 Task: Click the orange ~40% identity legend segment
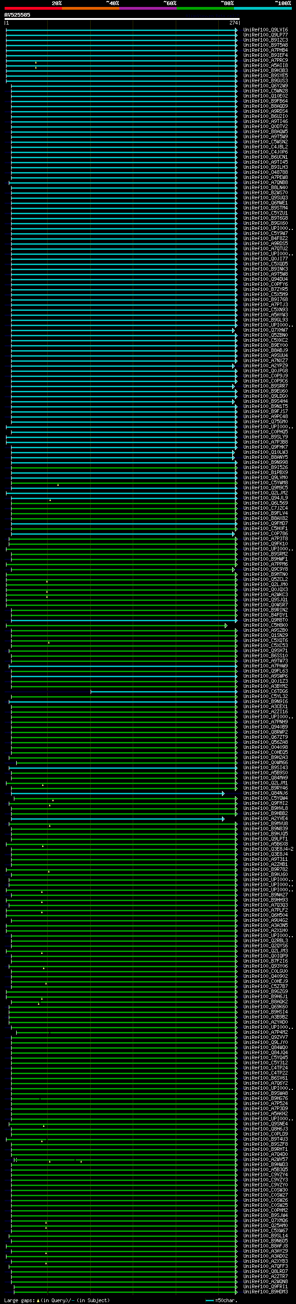[x=90, y=8]
